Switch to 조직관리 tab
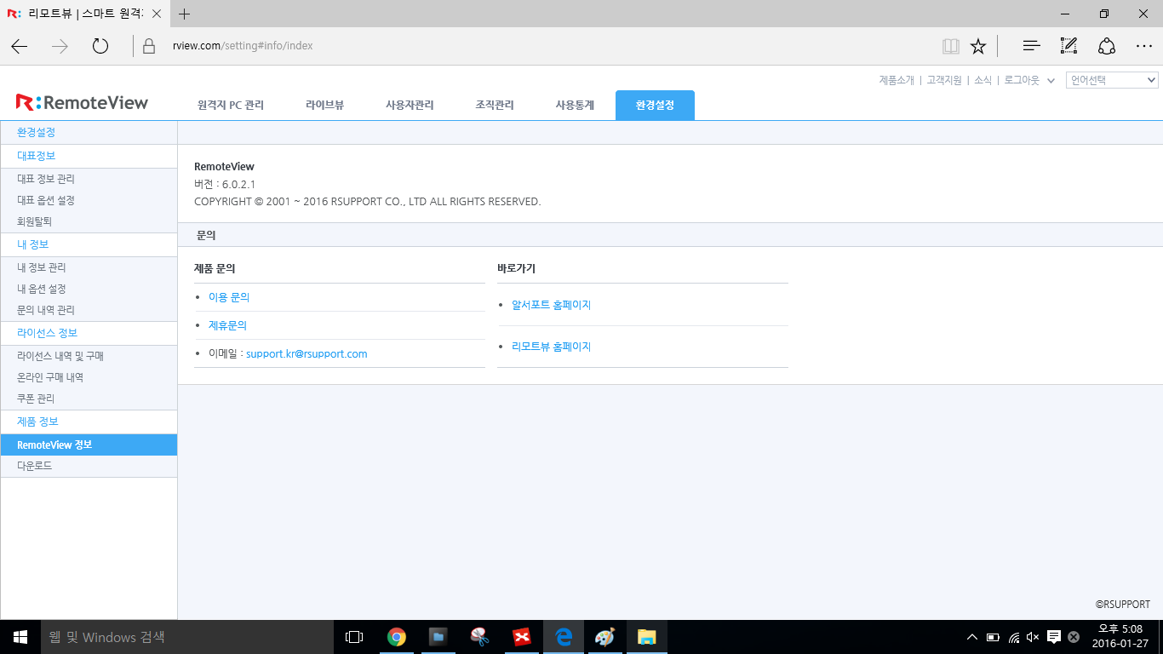Screen dimensions: 1163x654 [x=495, y=106]
